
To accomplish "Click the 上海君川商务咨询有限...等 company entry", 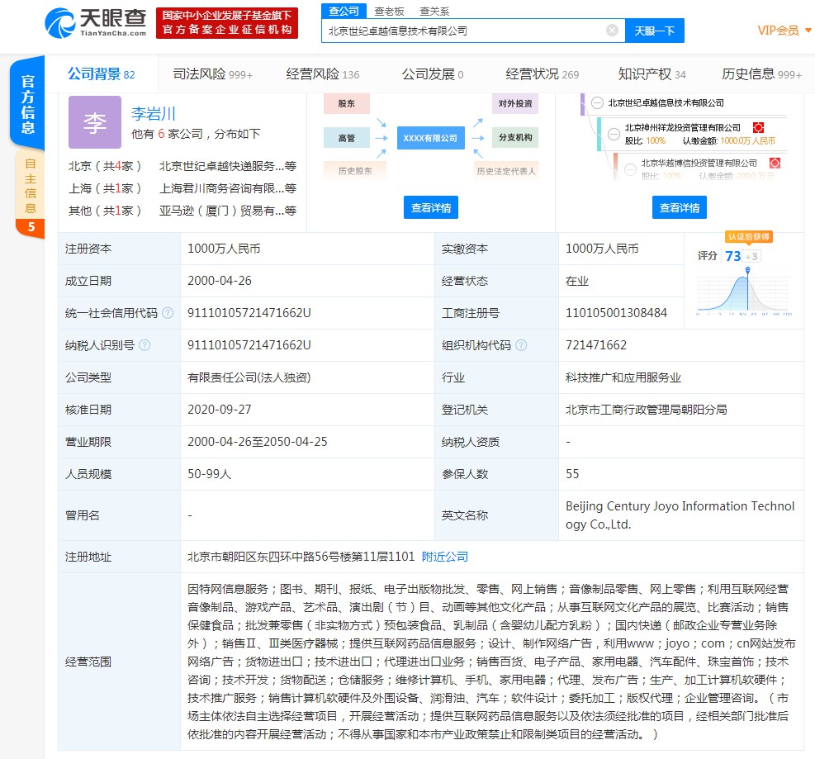I will point(228,188).
